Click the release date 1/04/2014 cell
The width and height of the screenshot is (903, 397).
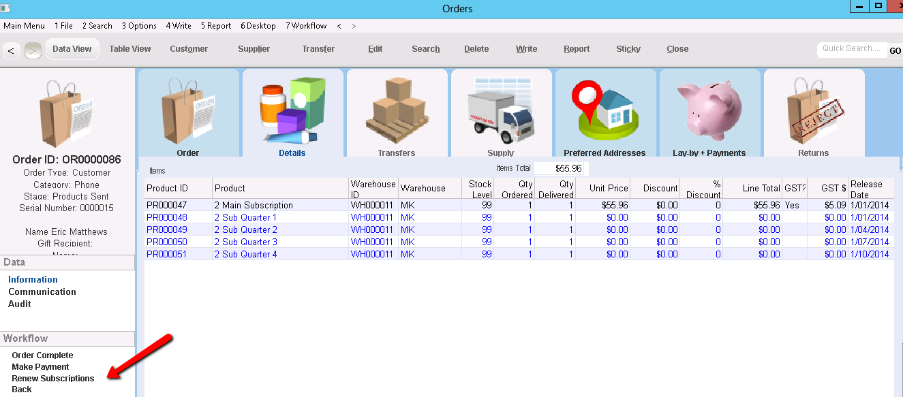click(x=870, y=230)
